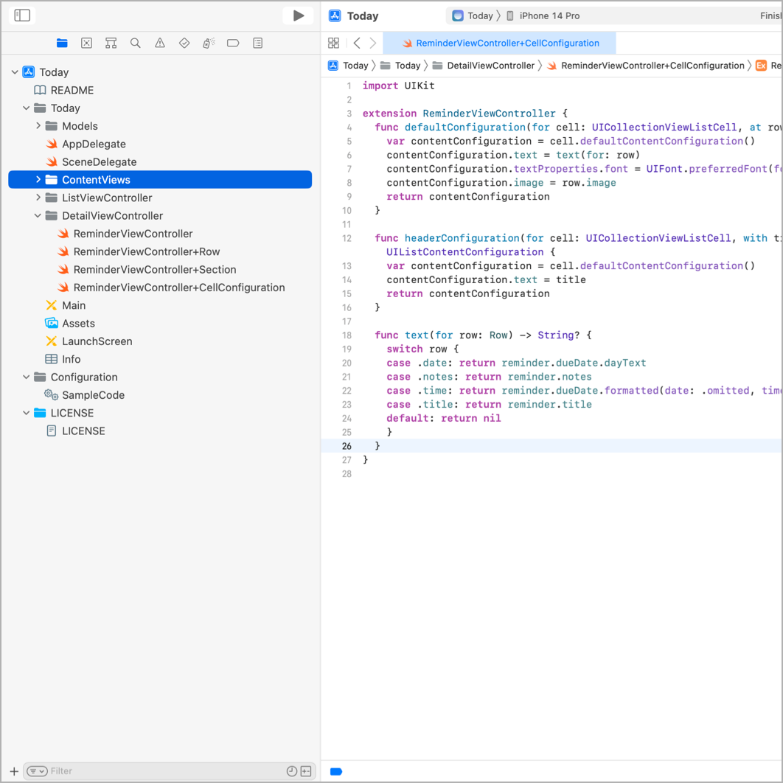This screenshot has width=783, height=783.
Task: Toggle the minimap button in editor bottom bar
Action: 335,771
